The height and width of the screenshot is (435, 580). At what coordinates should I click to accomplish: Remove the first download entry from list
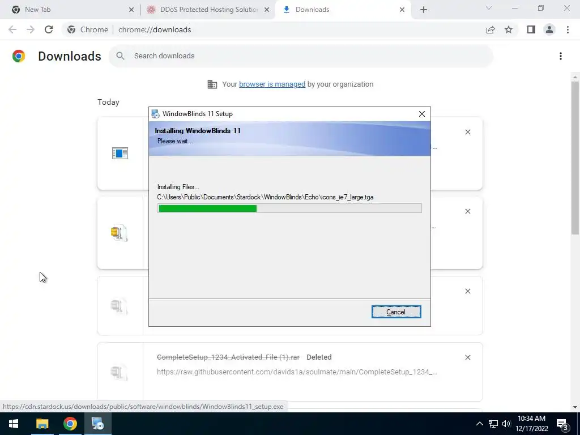[468, 132]
